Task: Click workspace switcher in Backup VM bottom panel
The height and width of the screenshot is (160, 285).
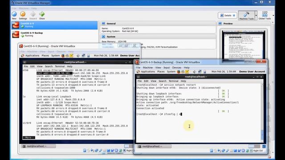Action: tap(254, 146)
